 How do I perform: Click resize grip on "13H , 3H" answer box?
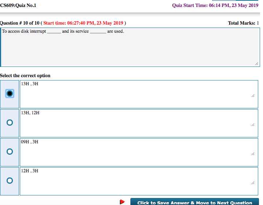tap(253, 96)
